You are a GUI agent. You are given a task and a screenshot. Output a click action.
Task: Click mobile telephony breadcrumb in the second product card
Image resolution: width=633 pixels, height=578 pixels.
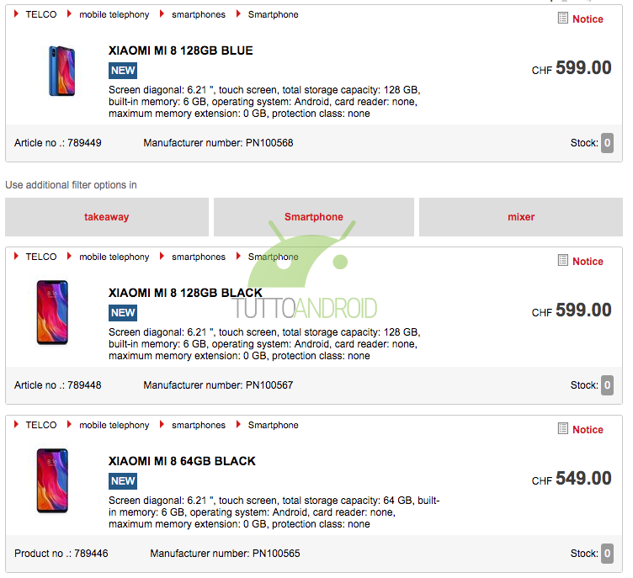(x=114, y=257)
